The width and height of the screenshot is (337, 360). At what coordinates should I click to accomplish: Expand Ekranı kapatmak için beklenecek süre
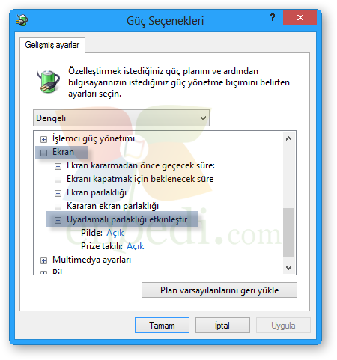[58, 180]
